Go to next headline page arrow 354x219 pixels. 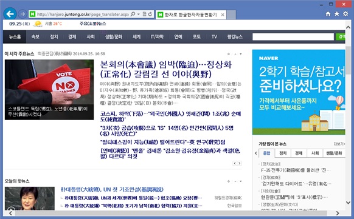pos(239,163)
